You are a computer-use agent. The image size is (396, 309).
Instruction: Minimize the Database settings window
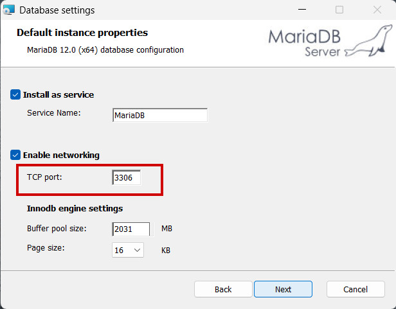tap(302, 10)
